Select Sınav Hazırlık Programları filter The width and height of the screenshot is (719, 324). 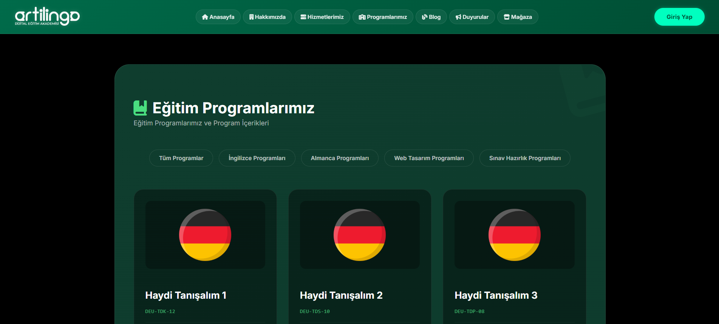coord(525,158)
